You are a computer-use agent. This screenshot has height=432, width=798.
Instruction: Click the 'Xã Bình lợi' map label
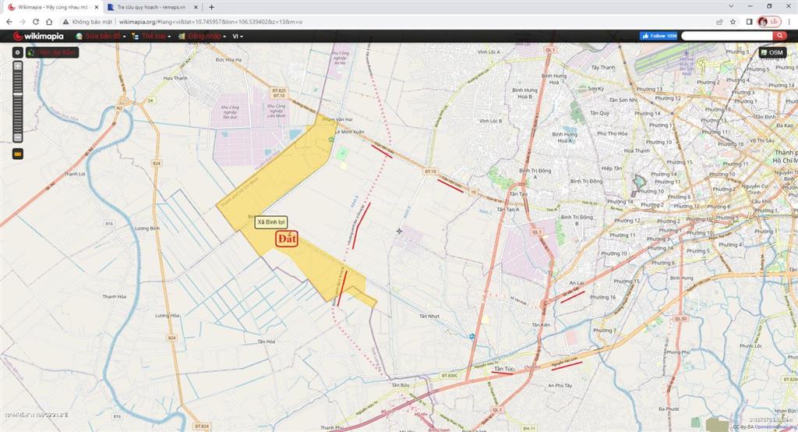pos(272,222)
